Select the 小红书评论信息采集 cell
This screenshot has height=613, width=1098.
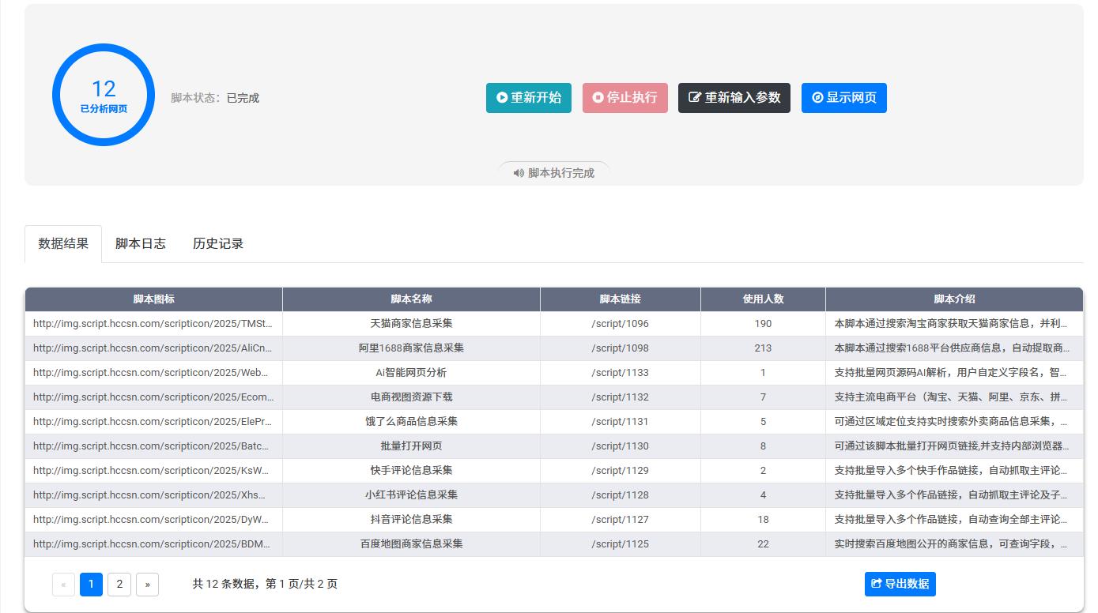point(411,495)
